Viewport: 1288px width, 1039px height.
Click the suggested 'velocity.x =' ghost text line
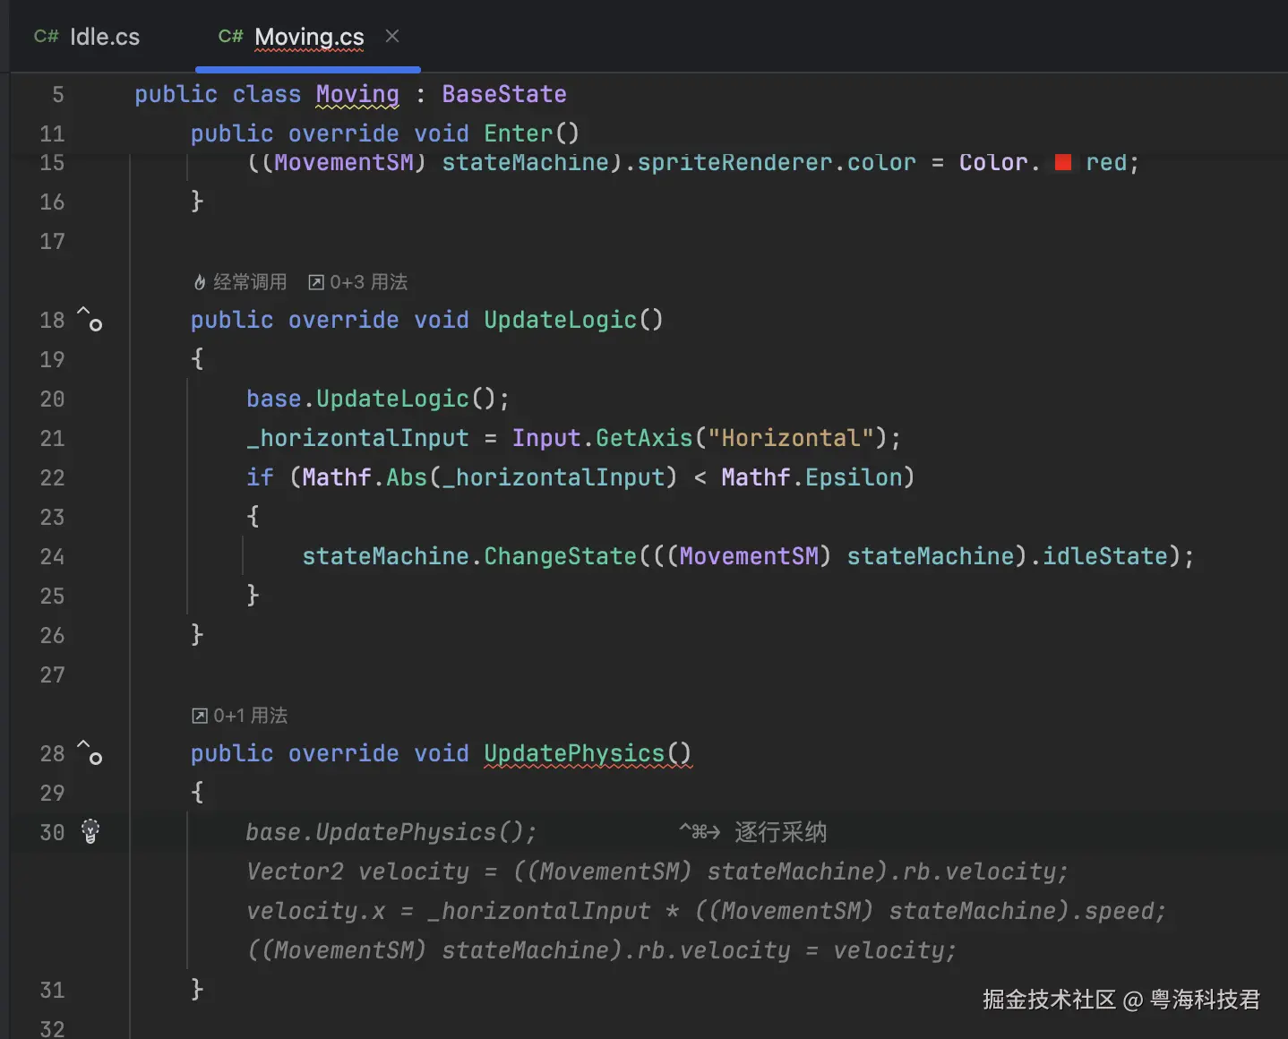point(706,911)
